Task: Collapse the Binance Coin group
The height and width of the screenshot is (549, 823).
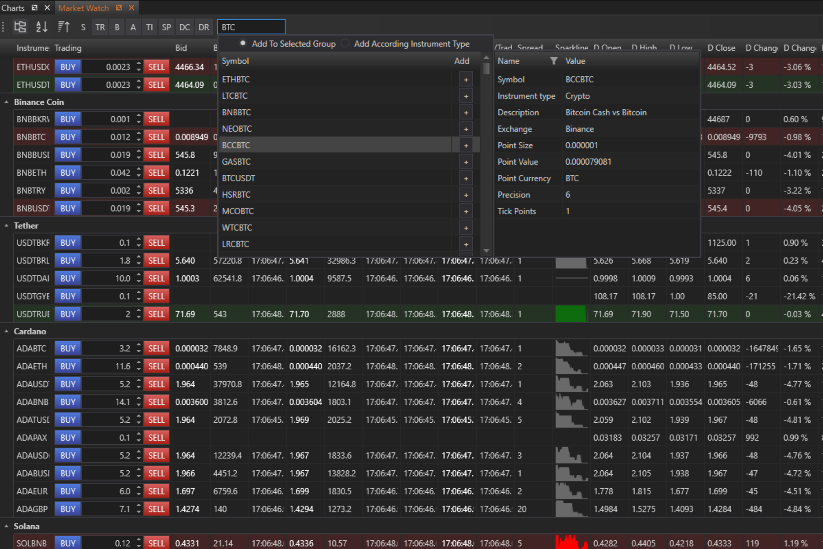Action: pyautogui.click(x=6, y=102)
